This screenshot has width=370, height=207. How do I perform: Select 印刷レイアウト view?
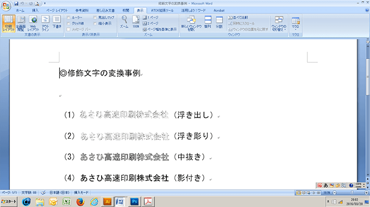point(9,23)
